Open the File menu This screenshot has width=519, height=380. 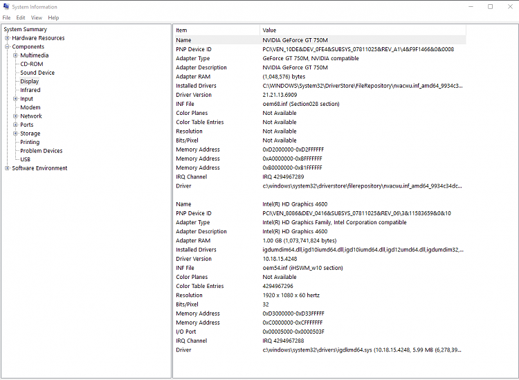[x=6, y=17]
